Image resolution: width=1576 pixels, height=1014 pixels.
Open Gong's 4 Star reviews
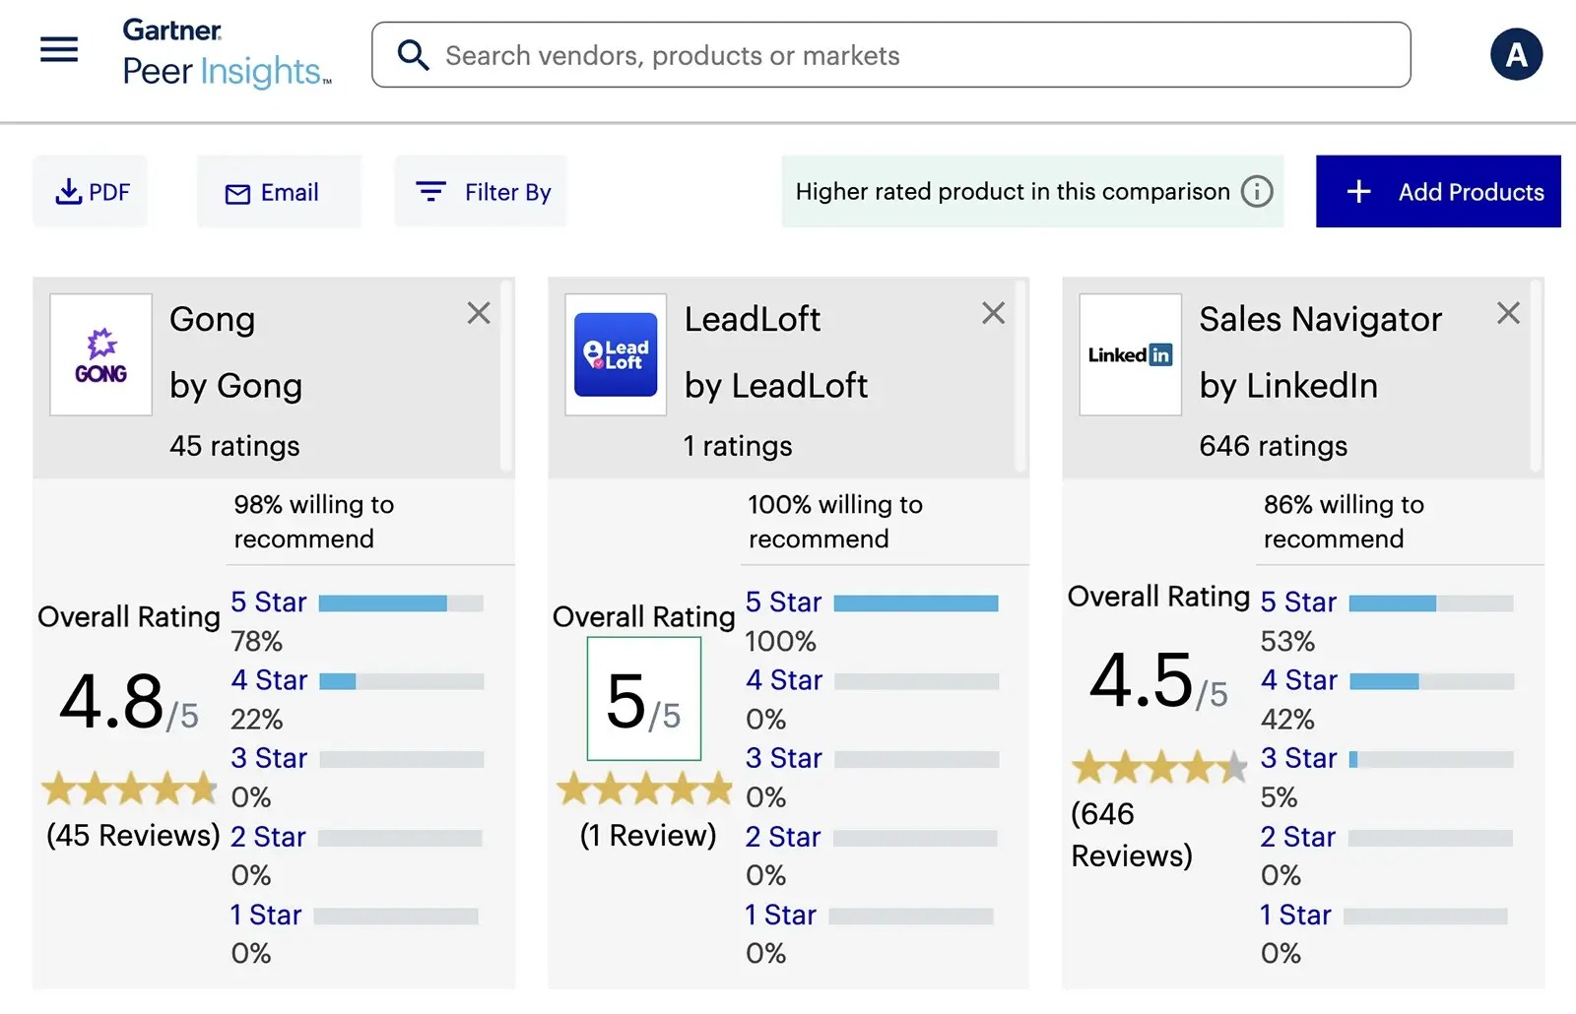[269, 680]
